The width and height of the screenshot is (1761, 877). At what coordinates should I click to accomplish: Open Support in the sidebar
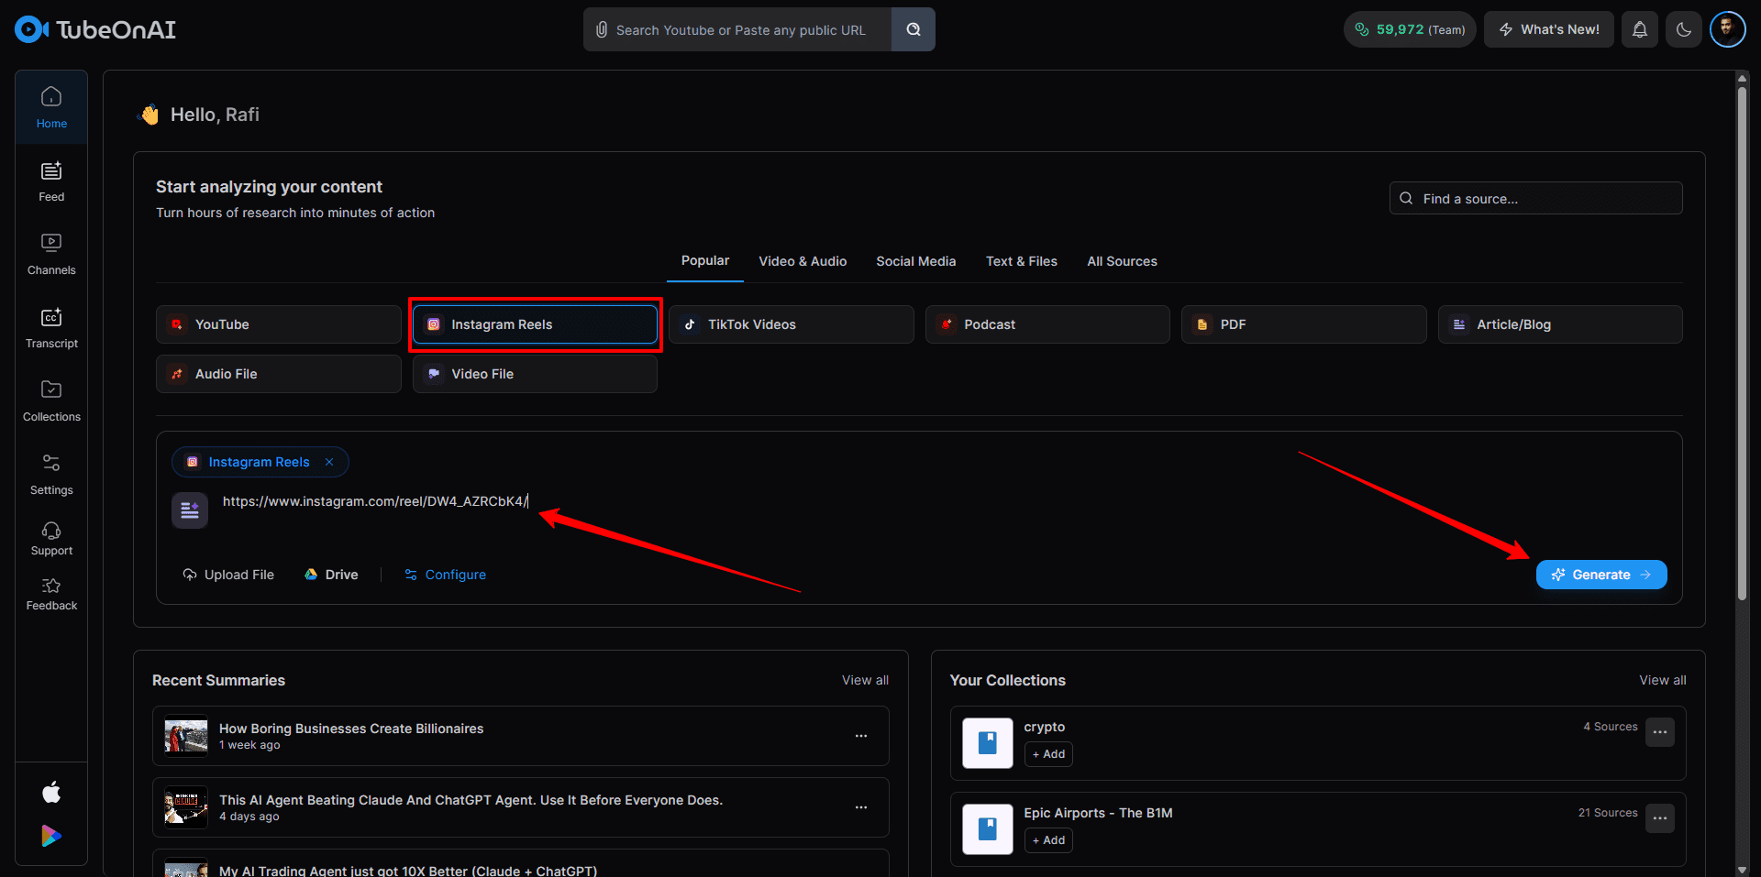51,539
